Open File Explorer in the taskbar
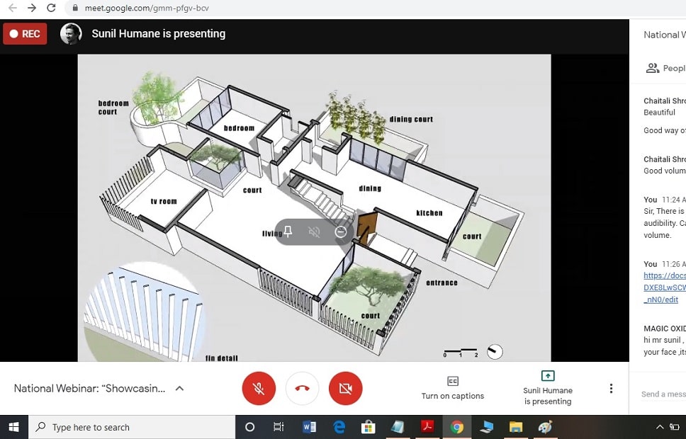Image resolution: width=686 pixels, height=439 pixels. click(515, 427)
